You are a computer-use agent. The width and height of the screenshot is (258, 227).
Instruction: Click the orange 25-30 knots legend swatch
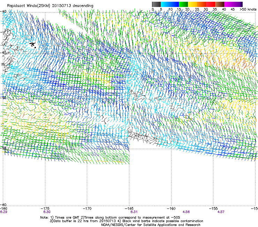(x=202, y=4)
